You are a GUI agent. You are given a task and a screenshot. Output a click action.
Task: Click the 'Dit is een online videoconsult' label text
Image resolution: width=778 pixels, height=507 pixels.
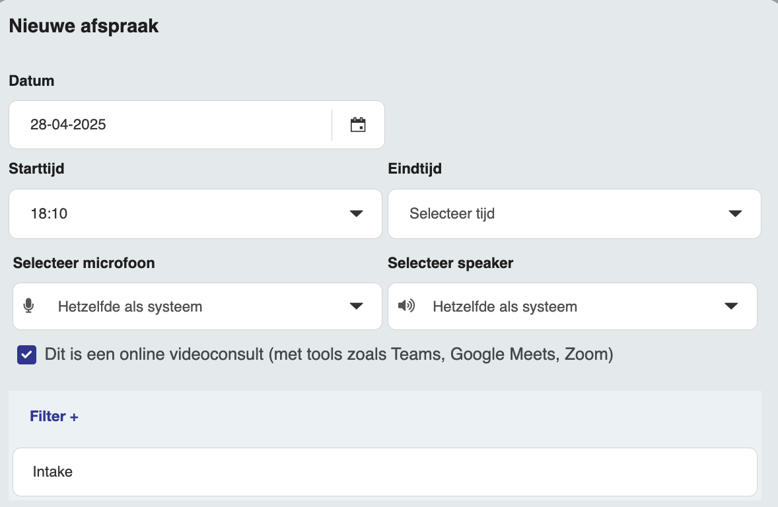pyautogui.click(x=329, y=355)
